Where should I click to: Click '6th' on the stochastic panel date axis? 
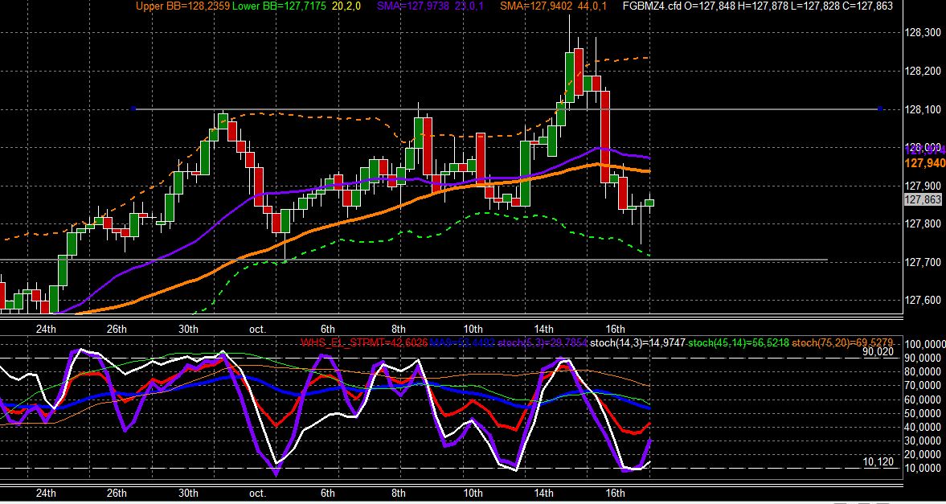coord(328,493)
